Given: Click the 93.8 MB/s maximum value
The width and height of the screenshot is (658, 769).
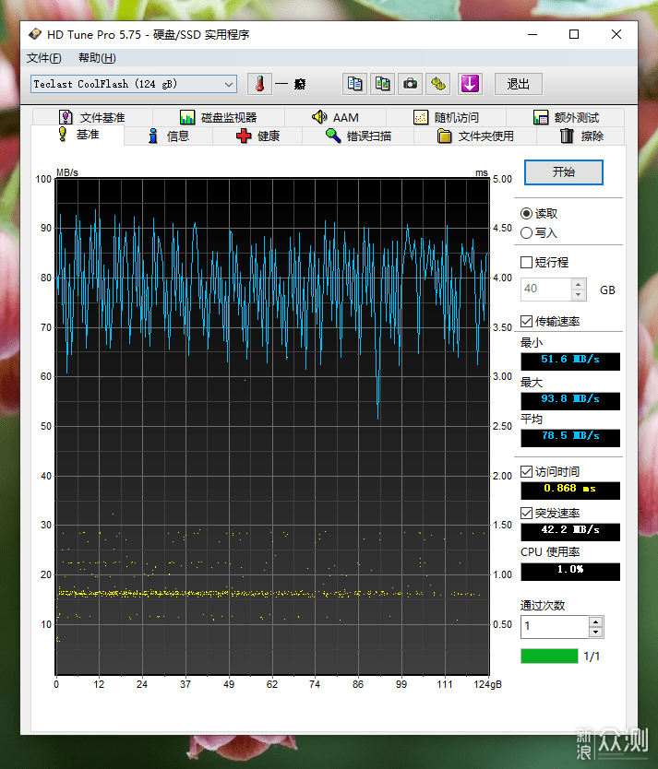Looking at the screenshot, I should [x=570, y=401].
